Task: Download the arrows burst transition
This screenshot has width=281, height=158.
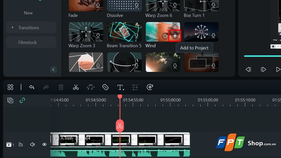Action: tap(213, 35)
